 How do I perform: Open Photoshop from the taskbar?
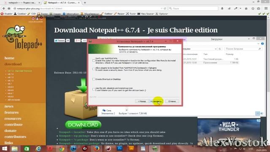(x=120, y=149)
